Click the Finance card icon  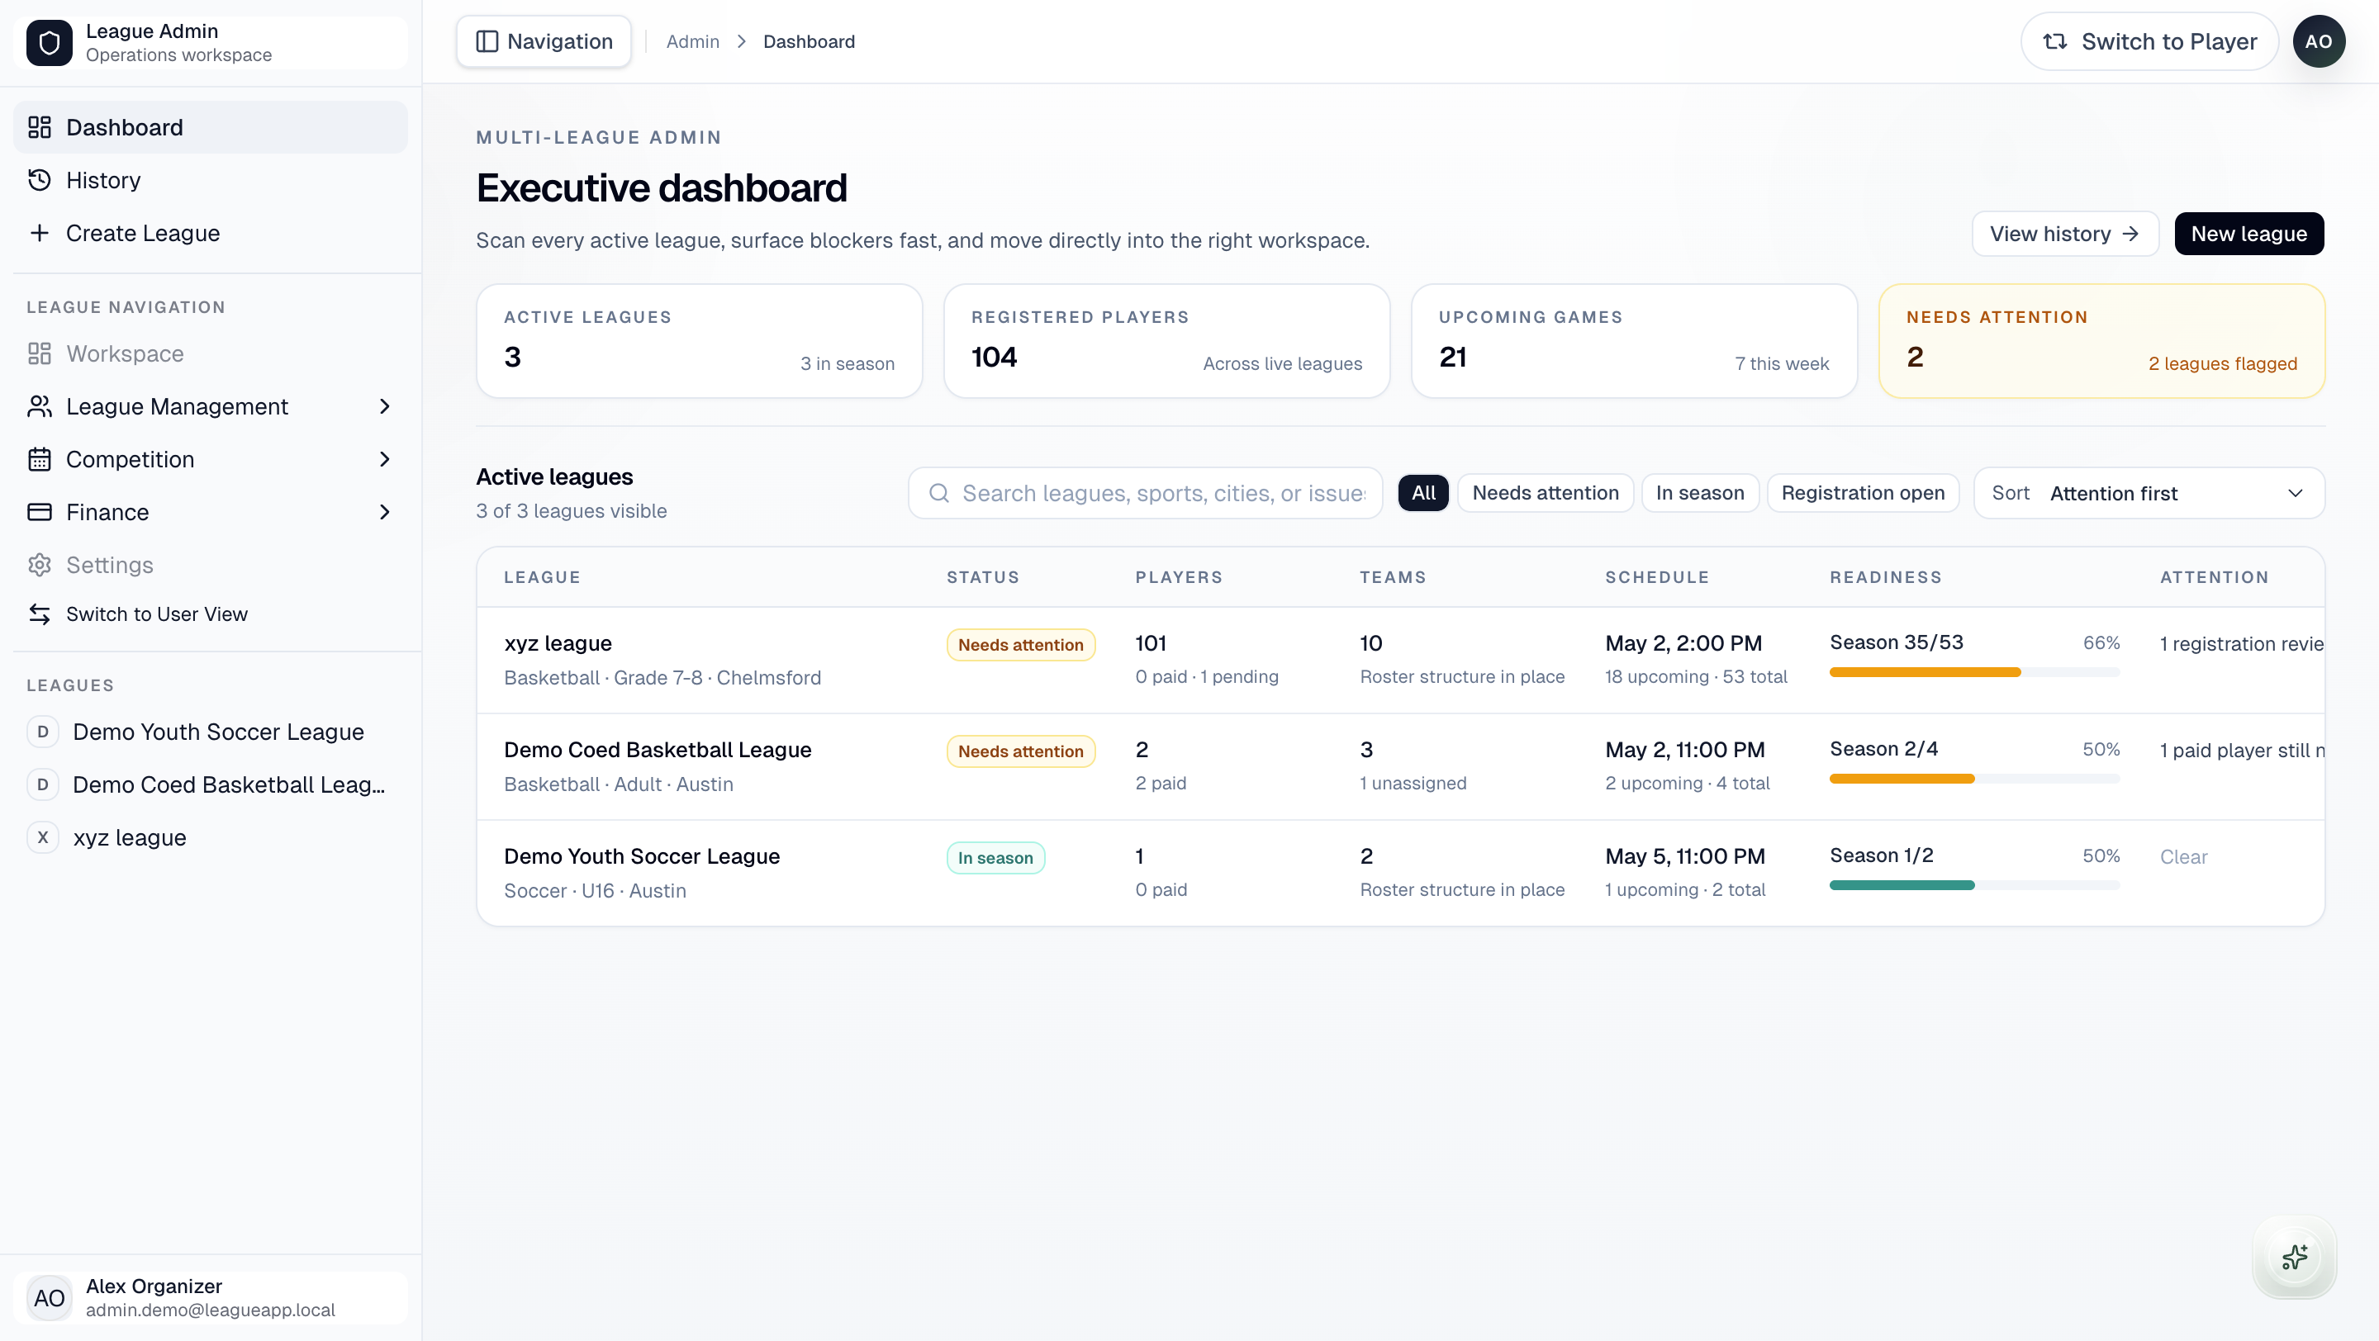pos(40,511)
